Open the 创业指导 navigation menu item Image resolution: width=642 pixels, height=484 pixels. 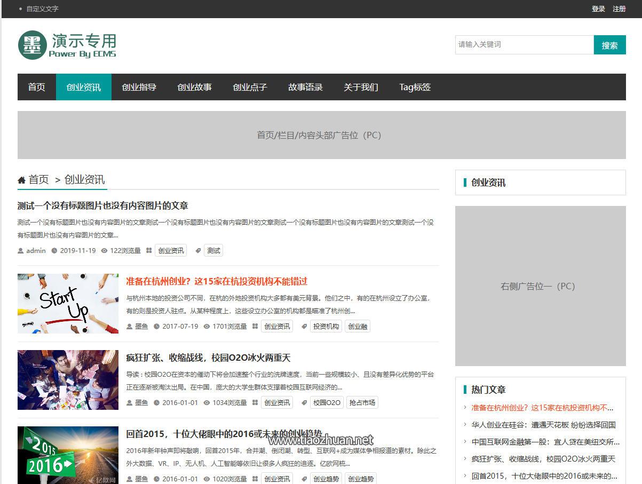[139, 87]
